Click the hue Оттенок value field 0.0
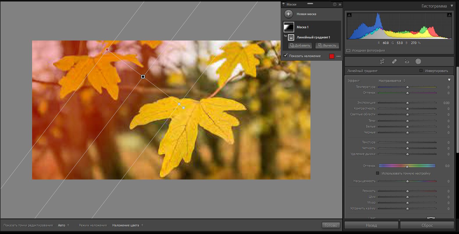The image size is (459, 234). coord(447,166)
